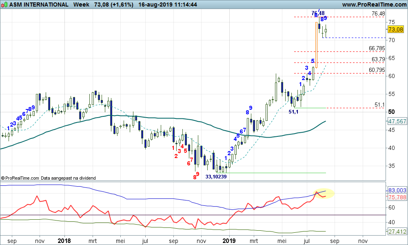This screenshot has width=408, height=245.
Task: Click the dark blue 51,1 annotation under candles
Action: (x=293, y=112)
